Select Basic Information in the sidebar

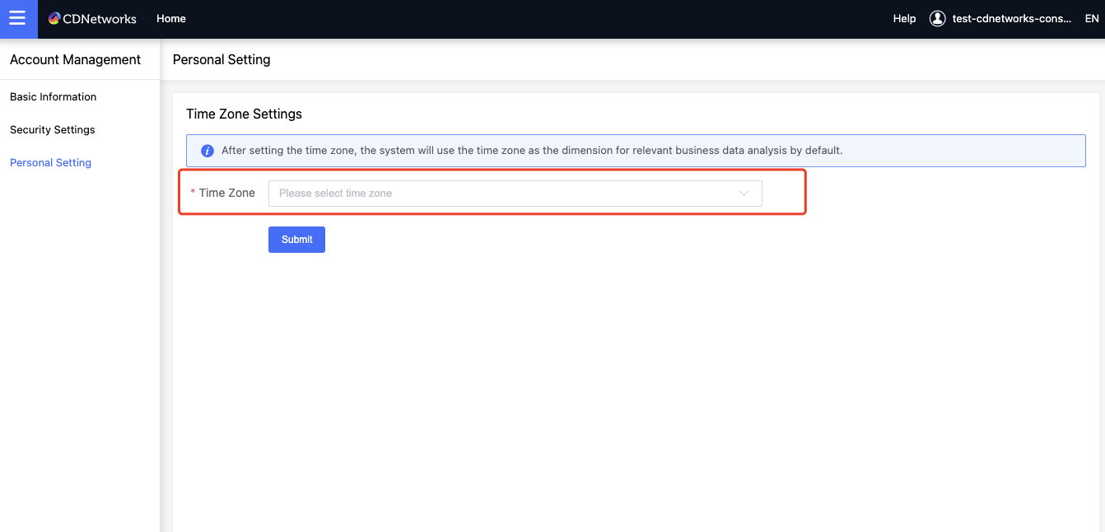tap(53, 96)
